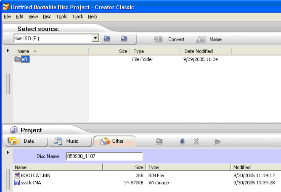The image size is (281, 192).
Task: Click the Creator Classic title bar icon
Action: tap(6, 7)
